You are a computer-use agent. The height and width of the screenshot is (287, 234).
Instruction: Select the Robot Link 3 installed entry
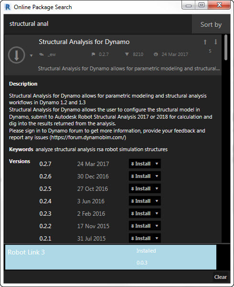click(111, 257)
